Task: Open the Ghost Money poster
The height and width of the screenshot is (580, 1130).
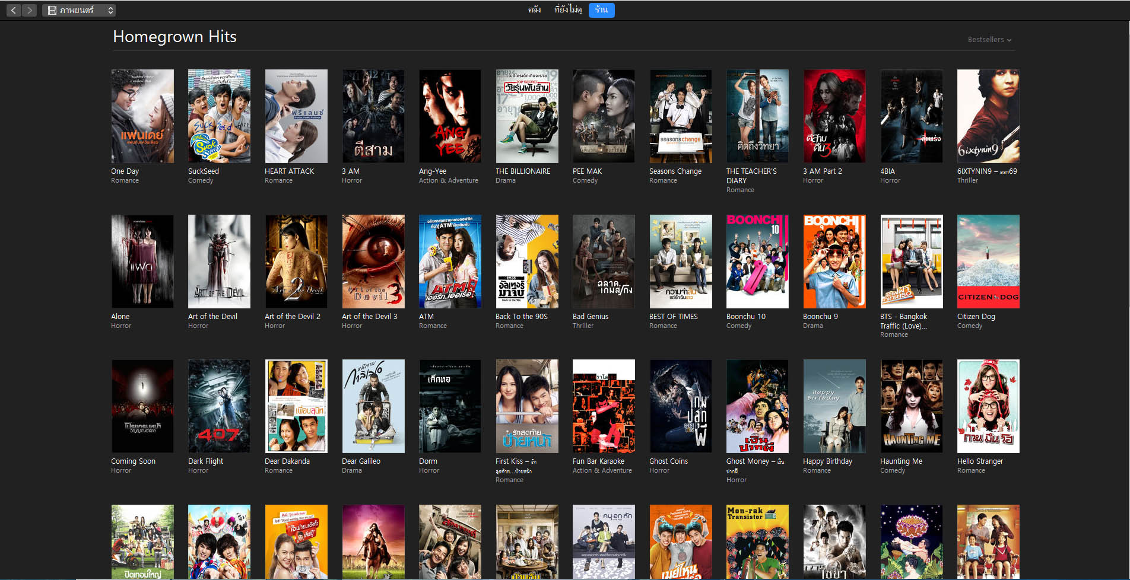Action: tap(757, 406)
